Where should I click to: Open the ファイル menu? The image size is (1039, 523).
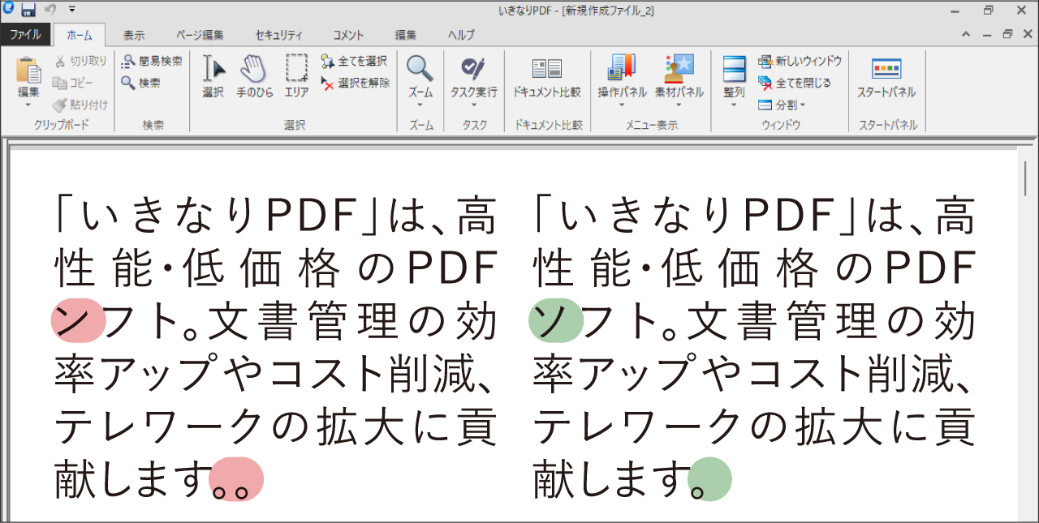pos(25,35)
